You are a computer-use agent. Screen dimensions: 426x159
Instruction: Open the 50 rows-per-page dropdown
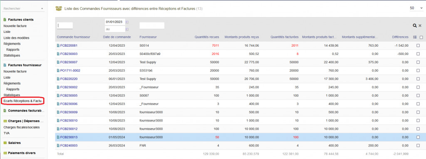[416, 8]
